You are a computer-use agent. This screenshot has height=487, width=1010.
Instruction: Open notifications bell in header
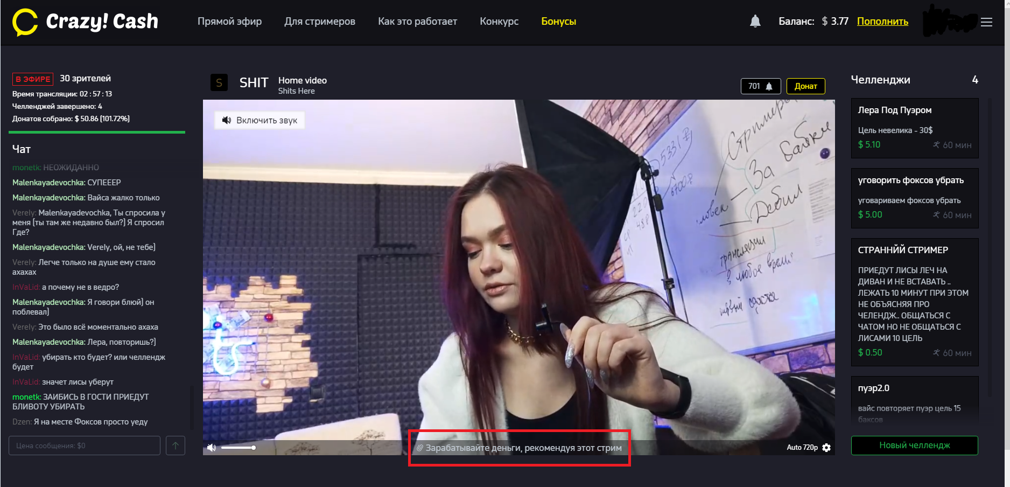(x=755, y=22)
